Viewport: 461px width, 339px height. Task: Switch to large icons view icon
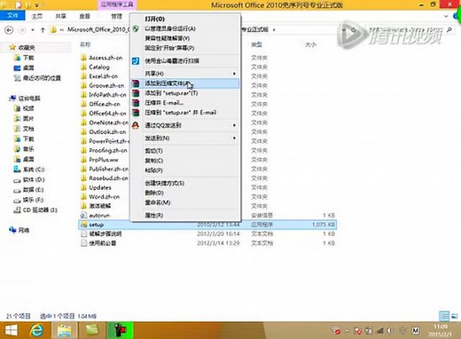455,316
